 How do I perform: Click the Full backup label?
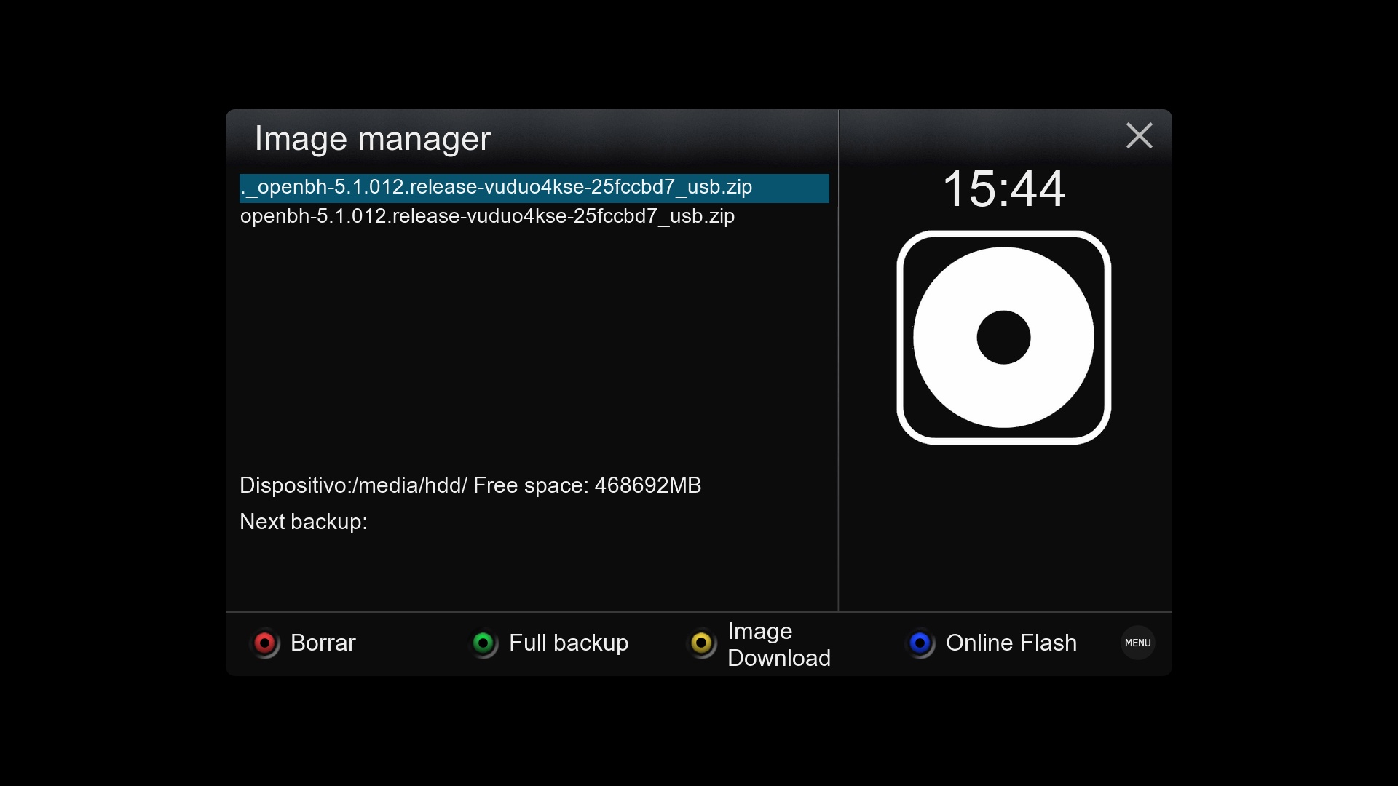point(568,643)
